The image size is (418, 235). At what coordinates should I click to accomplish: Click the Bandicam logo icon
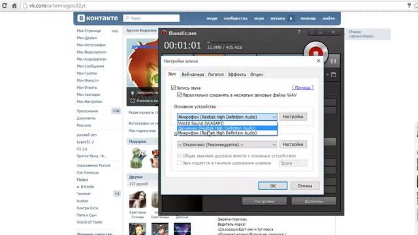[164, 33]
